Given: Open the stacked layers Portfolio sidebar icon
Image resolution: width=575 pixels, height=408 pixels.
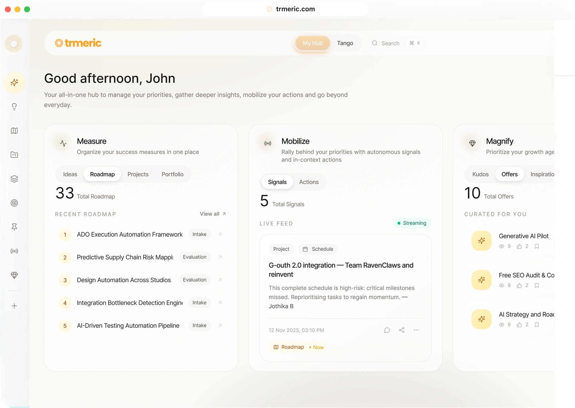Looking at the screenshot, I should [14, 179].
